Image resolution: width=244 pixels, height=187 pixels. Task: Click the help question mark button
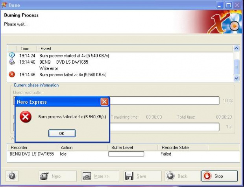tap(12, 176)
